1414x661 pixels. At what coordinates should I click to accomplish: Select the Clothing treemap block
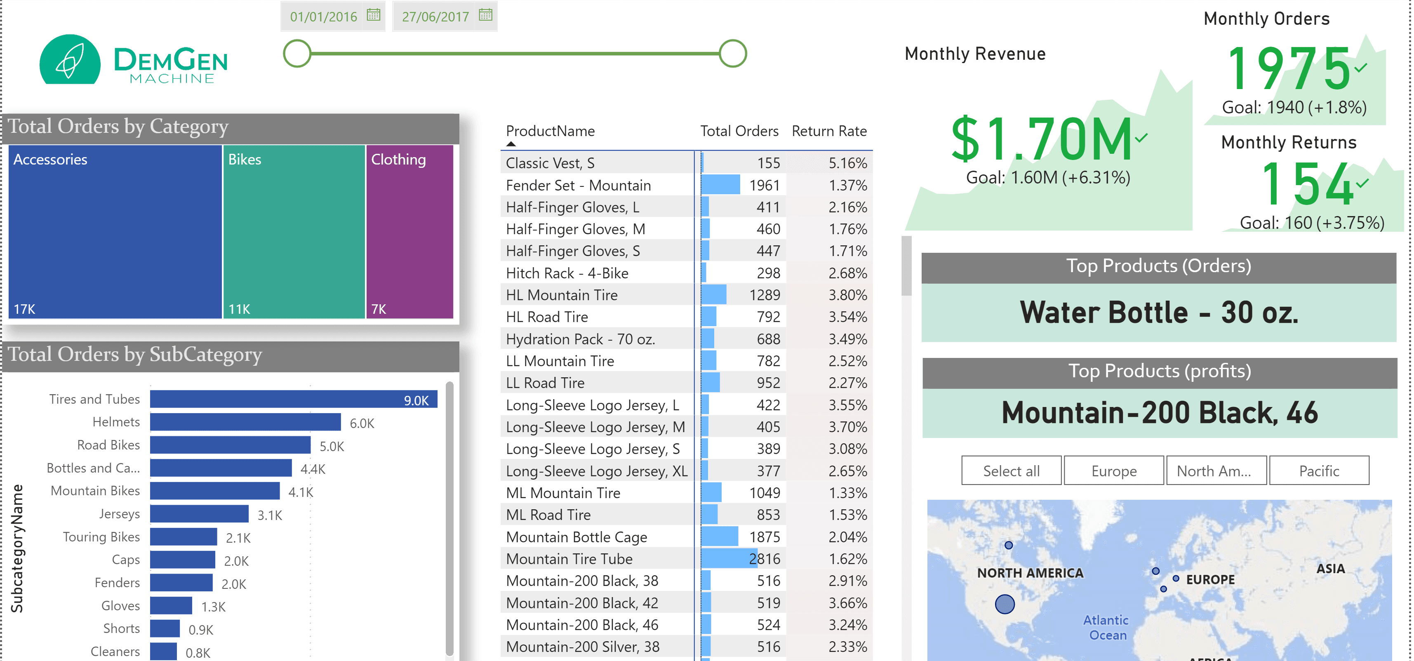[409, 231]
